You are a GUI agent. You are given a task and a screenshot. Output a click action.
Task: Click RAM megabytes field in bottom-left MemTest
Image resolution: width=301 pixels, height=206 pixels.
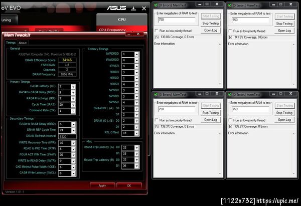click(177, 109)
